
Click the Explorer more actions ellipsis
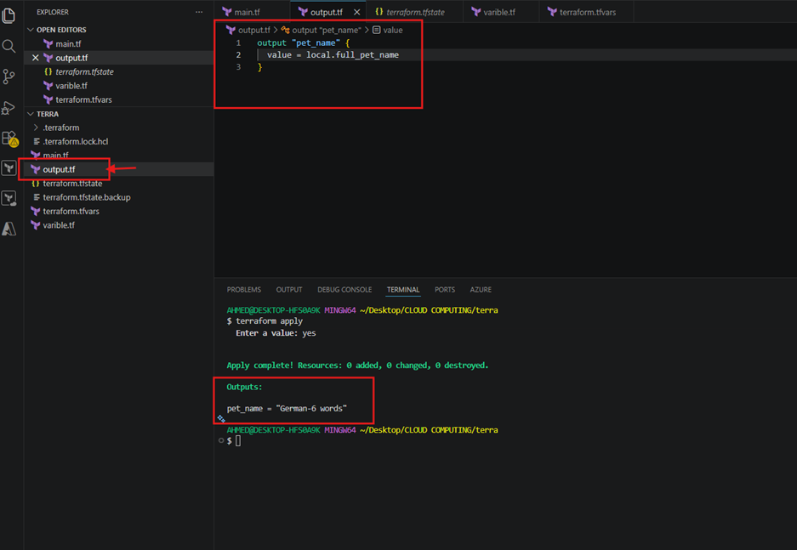tap(199, 12)
